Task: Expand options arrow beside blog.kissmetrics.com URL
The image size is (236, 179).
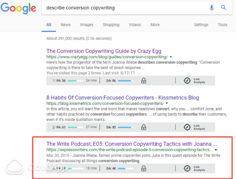Action: (x=167, y=103)
